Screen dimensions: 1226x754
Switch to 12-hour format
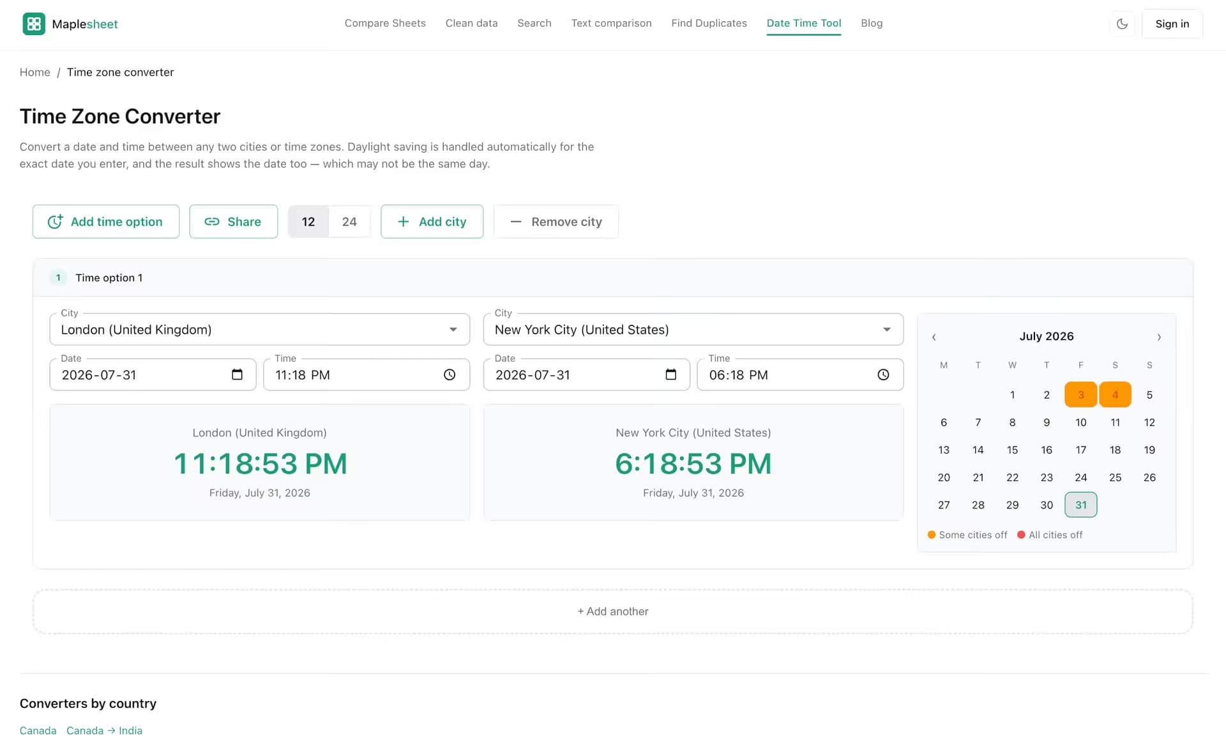[x=308, y=221]
